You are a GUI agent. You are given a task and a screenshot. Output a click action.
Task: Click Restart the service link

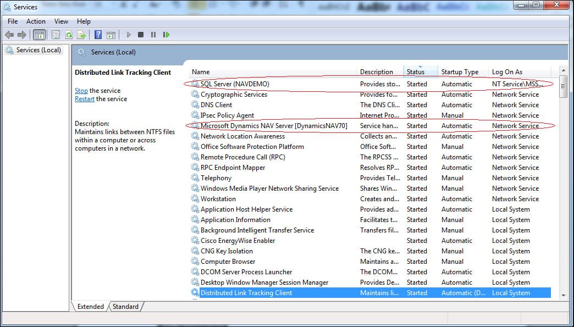[85, 99]
